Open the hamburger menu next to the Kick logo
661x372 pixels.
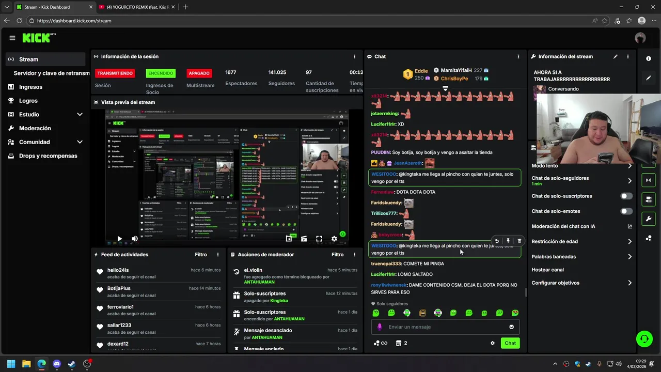[12, 38]
